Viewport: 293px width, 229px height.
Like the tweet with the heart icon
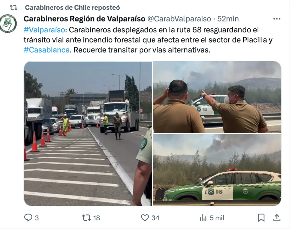point(144,218)
